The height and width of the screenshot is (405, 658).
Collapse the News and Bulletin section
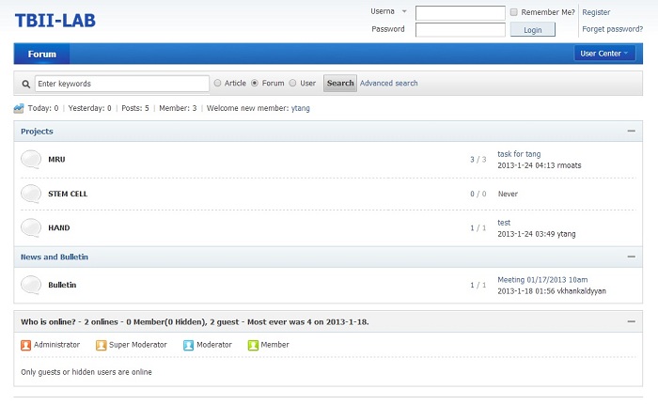(631, 257)
